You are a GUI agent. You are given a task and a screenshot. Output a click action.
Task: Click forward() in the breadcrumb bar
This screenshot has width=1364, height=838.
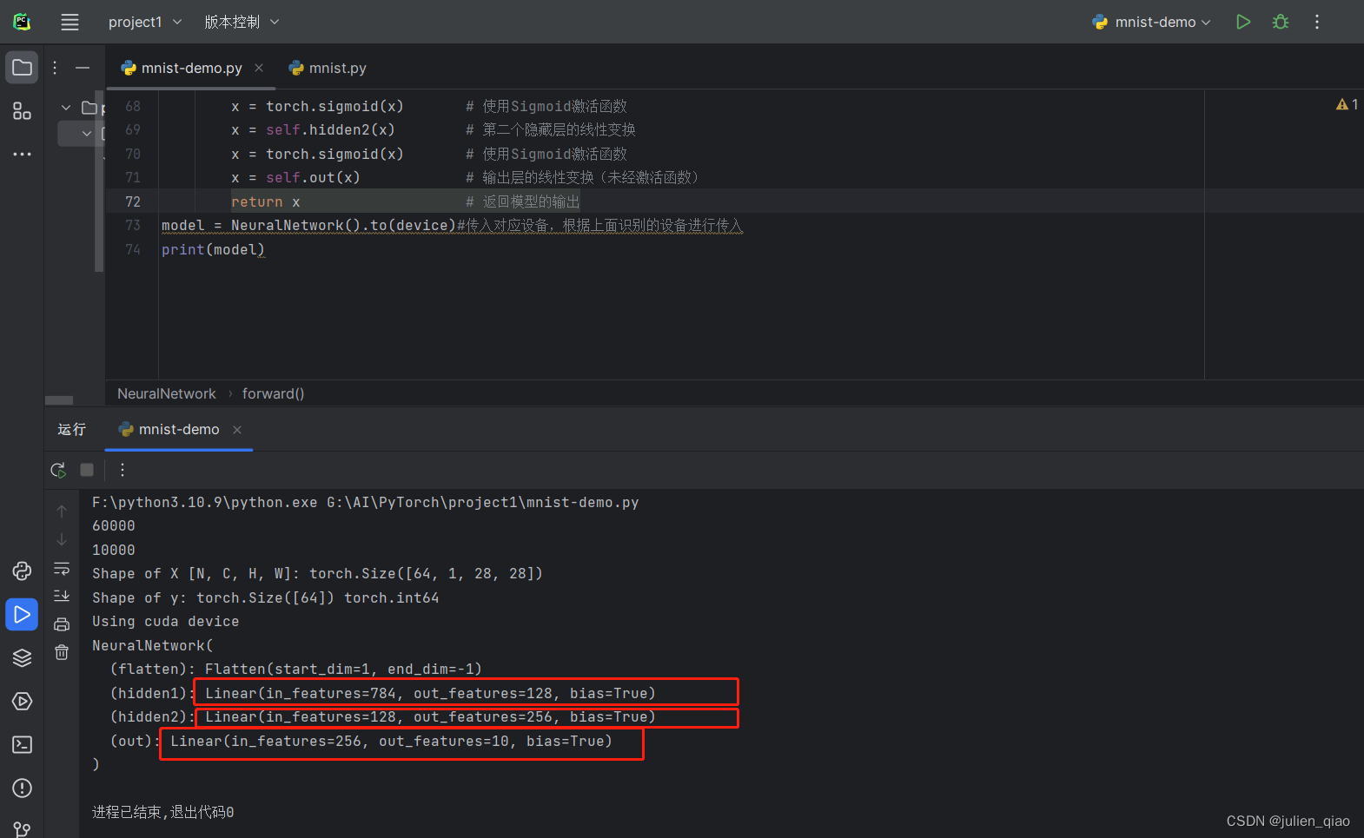(x=273, y=393)
